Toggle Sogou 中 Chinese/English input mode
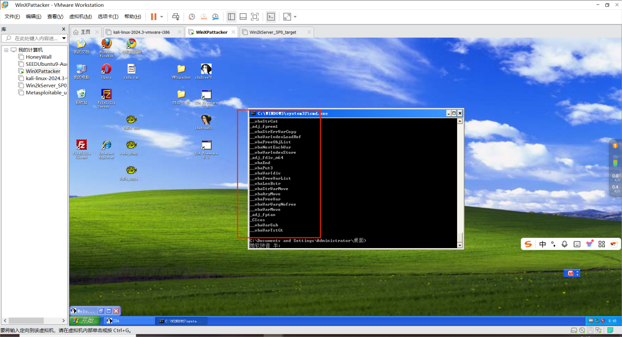The image size is (622, 337). 542,244
